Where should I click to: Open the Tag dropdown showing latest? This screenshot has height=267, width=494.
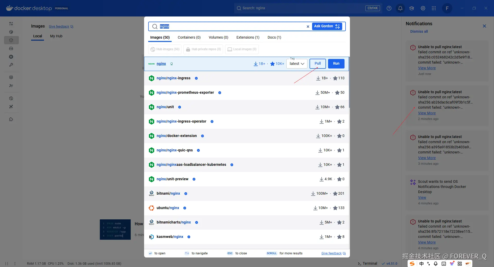pyautogui.click(x=297, y=64)
